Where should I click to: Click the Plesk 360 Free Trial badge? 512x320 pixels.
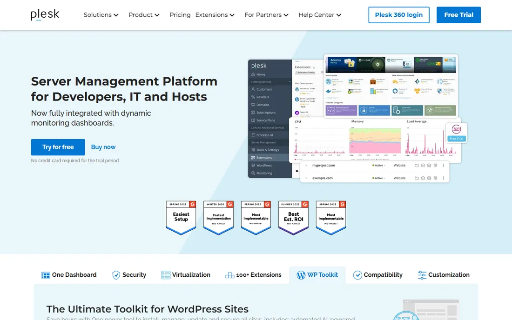[x=456, y=133]
